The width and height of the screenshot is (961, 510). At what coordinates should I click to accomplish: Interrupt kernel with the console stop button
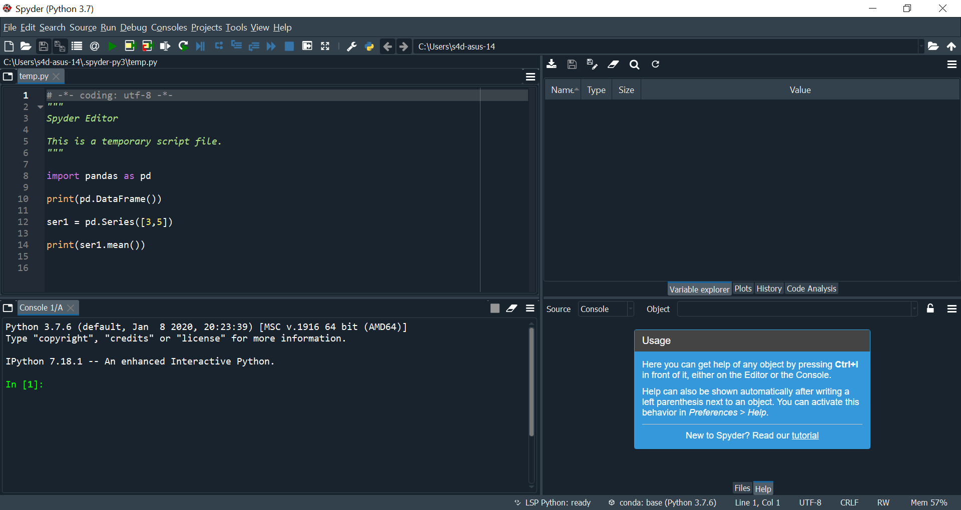(495, 308)
